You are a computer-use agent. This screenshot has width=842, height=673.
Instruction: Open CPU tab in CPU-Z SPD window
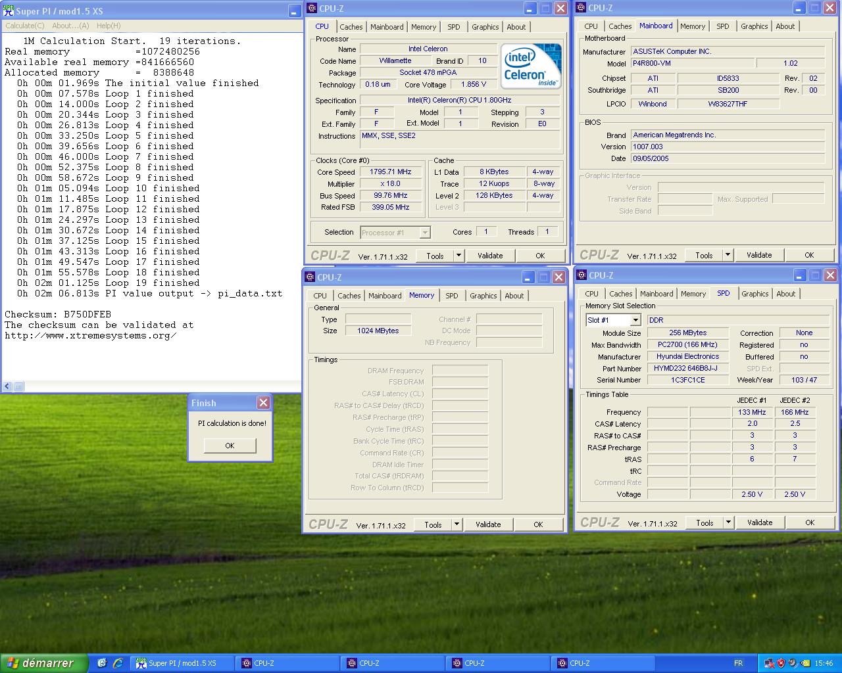(591, 294)
